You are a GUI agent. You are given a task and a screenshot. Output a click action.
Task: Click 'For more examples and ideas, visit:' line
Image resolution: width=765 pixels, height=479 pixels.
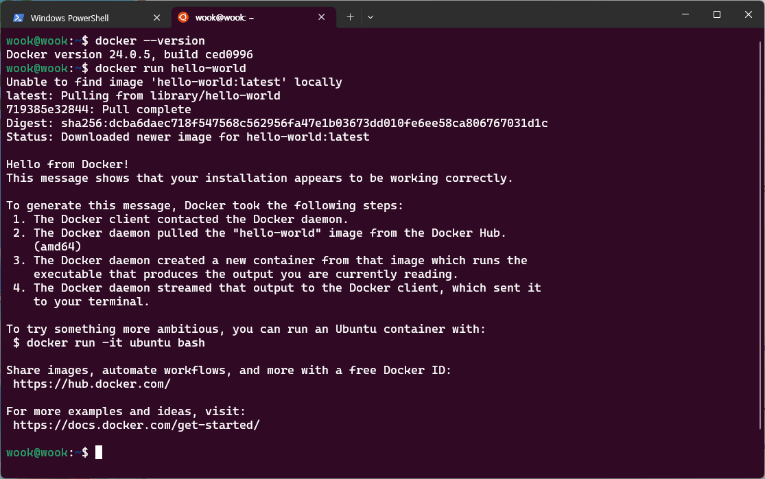click(x=126, y=411)
